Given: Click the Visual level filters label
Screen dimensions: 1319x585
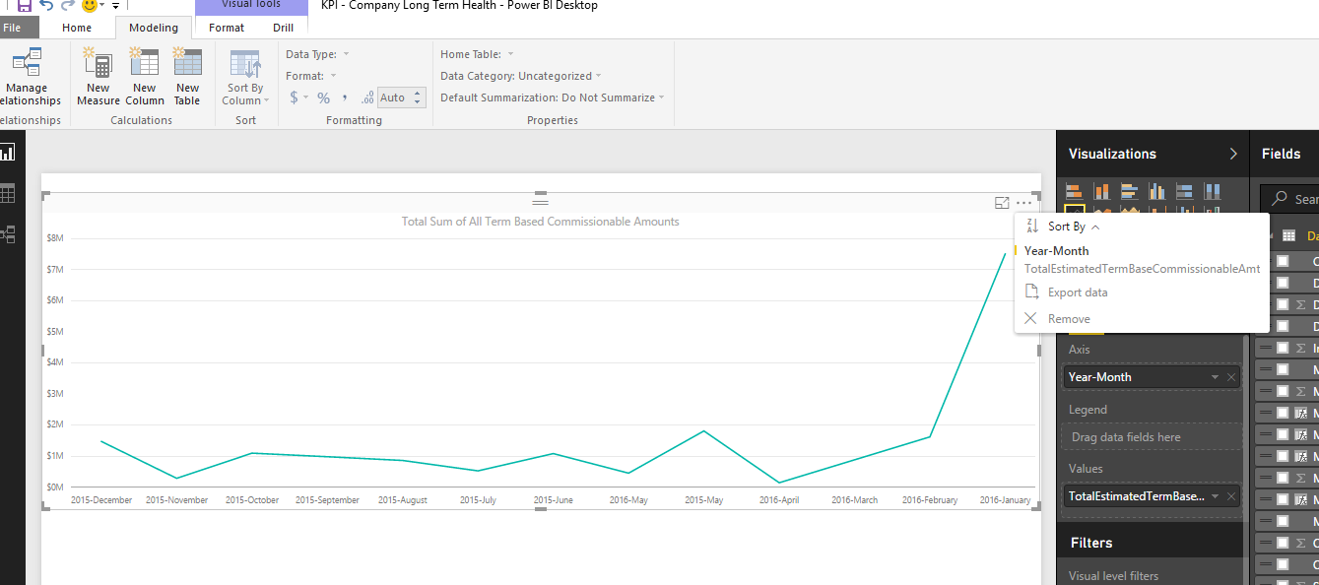Looking at the screenshot, I should [1113, 576].
